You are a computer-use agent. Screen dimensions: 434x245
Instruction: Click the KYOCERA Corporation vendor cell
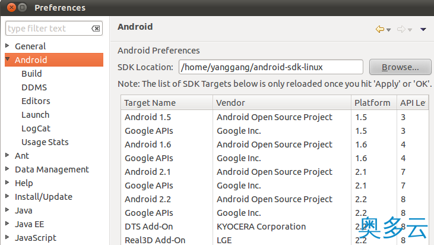[x=261, y=227]
